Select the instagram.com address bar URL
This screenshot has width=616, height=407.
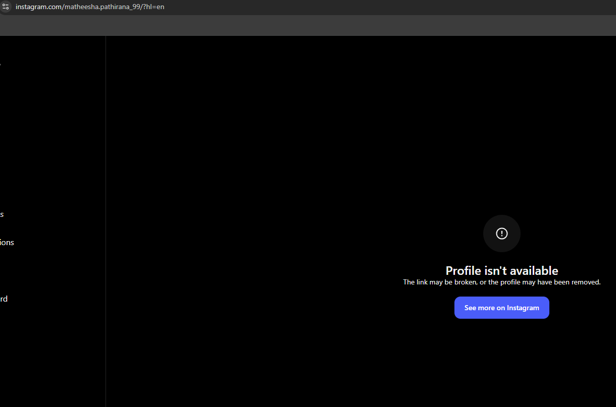point(90,7)
